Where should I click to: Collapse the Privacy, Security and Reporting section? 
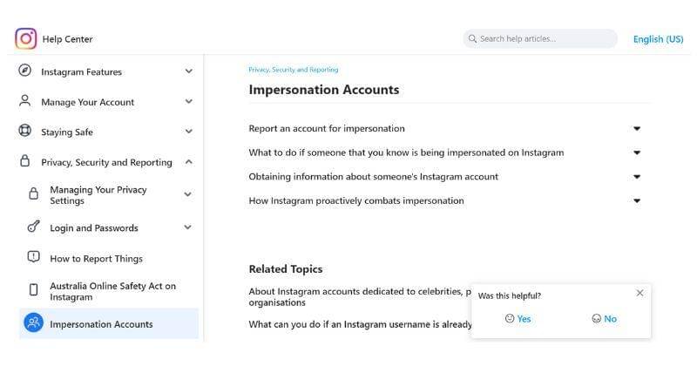point(189,162)
